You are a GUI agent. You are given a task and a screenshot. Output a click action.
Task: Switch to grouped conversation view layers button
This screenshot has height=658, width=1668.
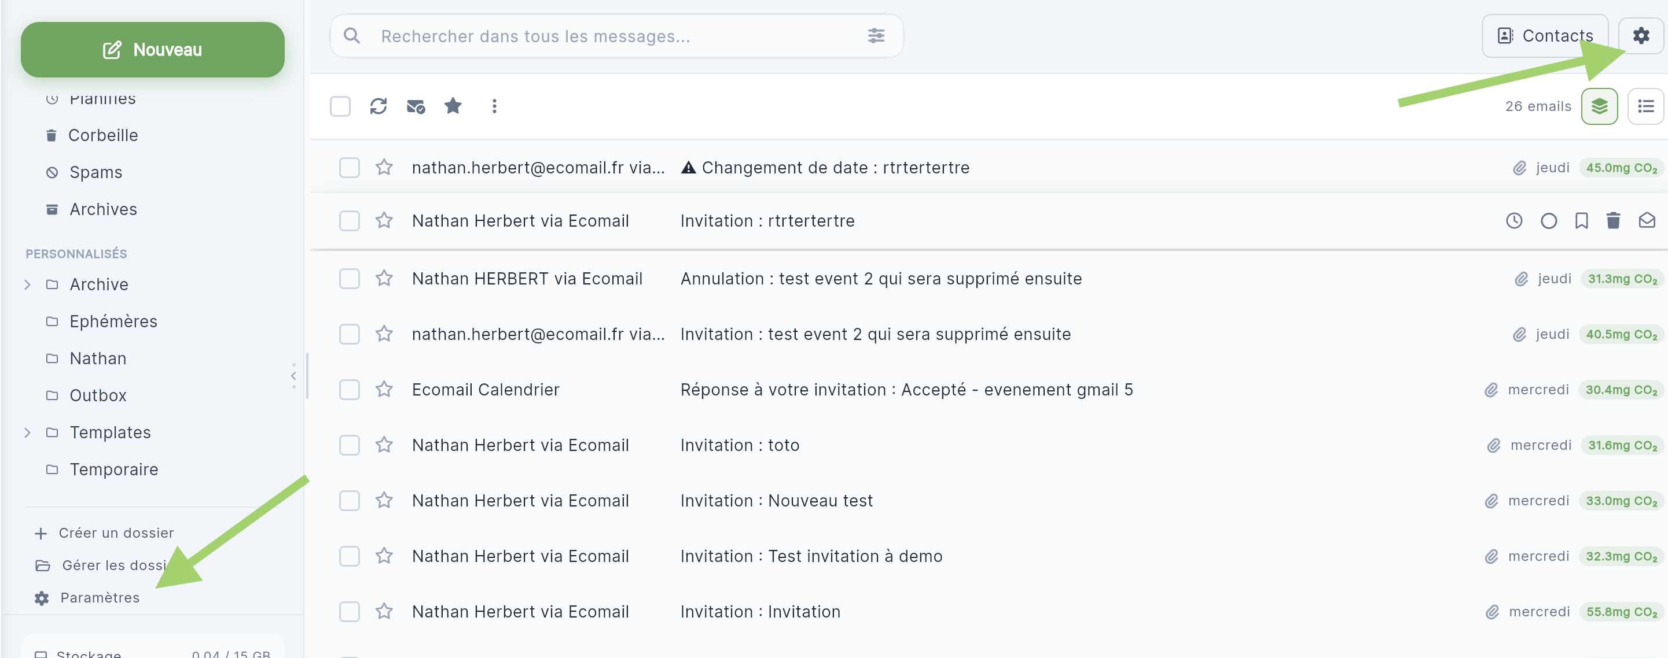click(1599, 106)
